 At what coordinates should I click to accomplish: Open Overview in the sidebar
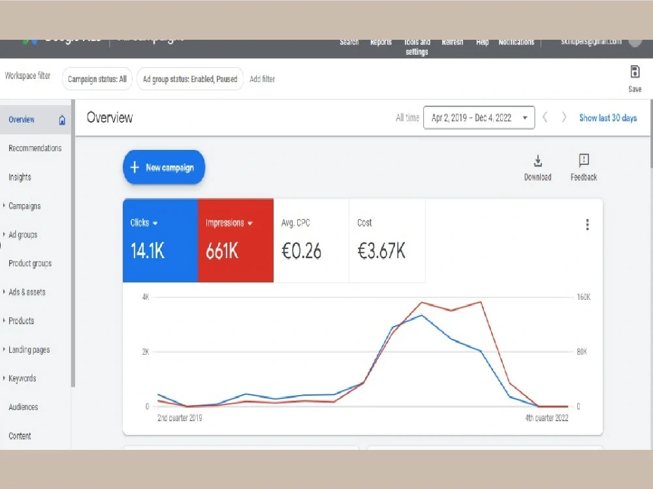pos(22,120)
